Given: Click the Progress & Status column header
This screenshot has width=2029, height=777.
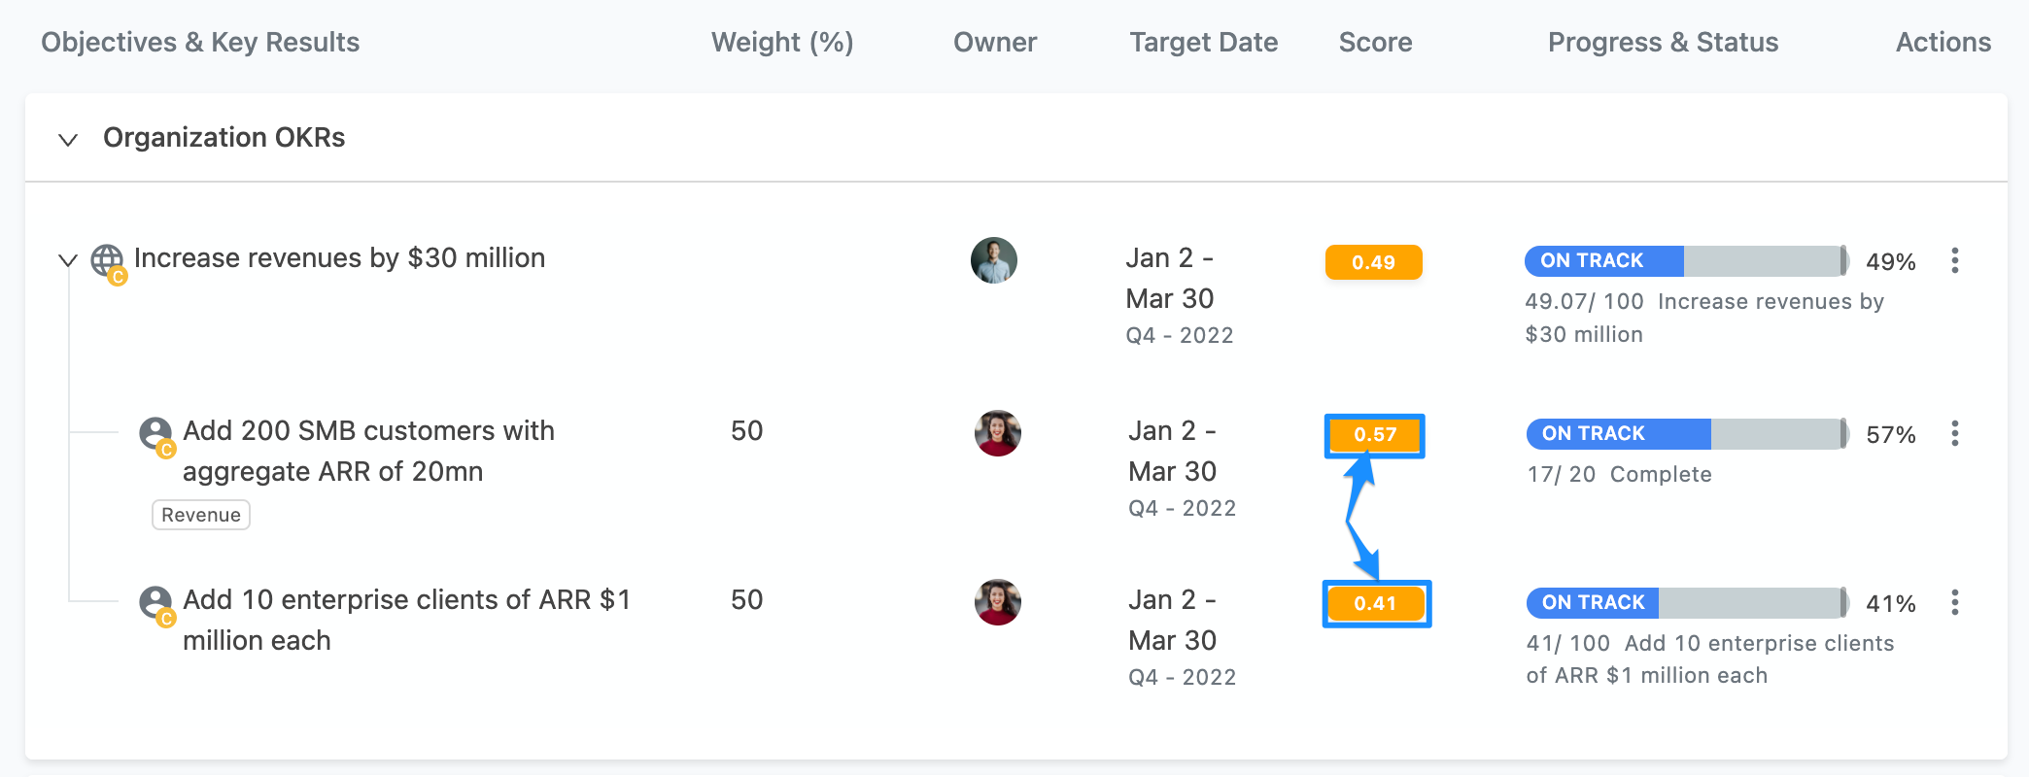Looking at the screenshot, I should coord(1663,43).
